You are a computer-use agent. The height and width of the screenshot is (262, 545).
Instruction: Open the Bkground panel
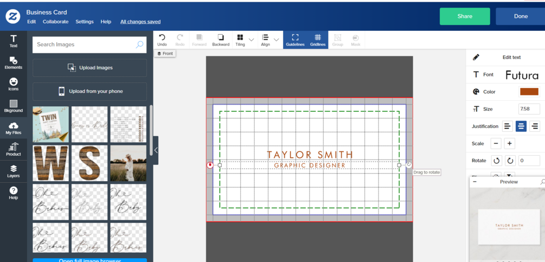point(13,106)
